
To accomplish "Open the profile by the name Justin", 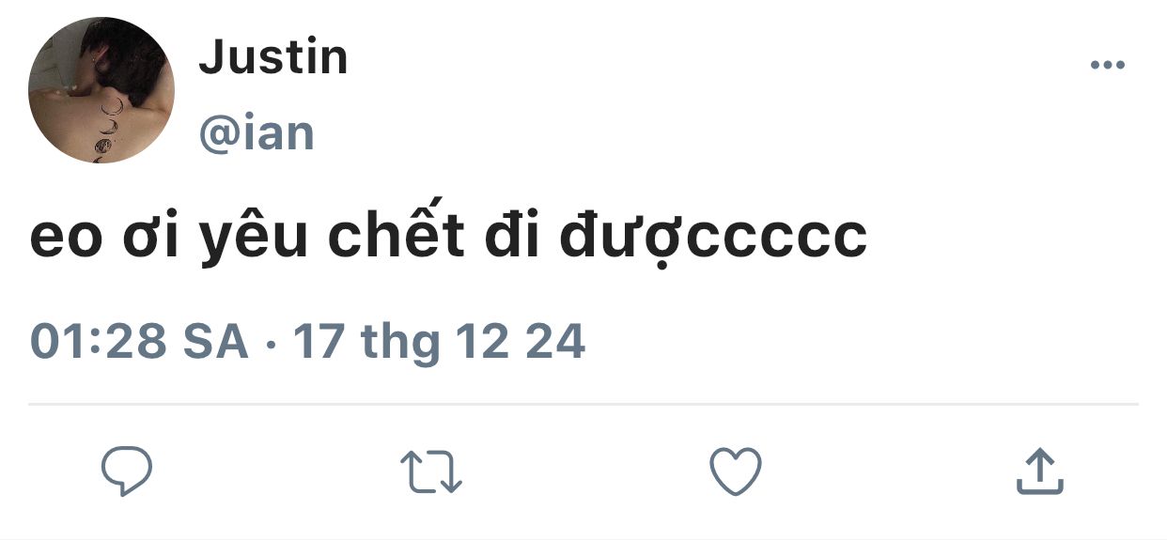I will point(273,57).
